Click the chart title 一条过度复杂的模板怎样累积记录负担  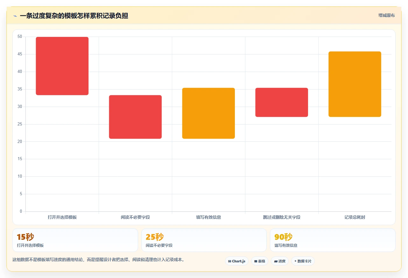[74, 16]
